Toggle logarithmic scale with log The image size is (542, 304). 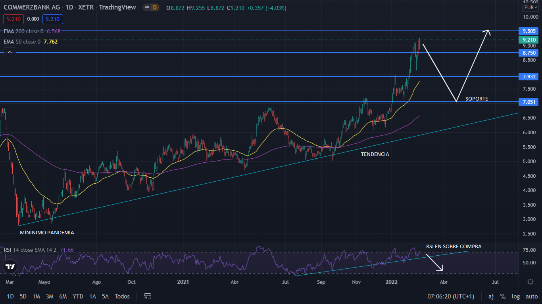516,296
